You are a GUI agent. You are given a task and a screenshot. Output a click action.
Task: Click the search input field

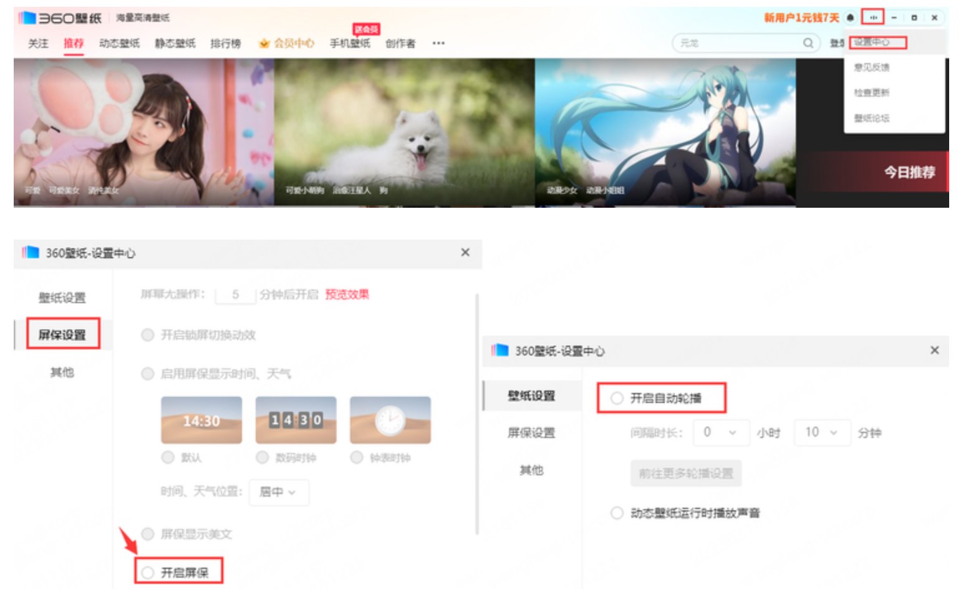point(736,43)
